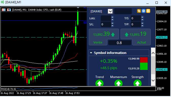This screenshot has height=97, width=171.
Task: Collapse the Symbol information section
Action: click(x=91, y=53)
